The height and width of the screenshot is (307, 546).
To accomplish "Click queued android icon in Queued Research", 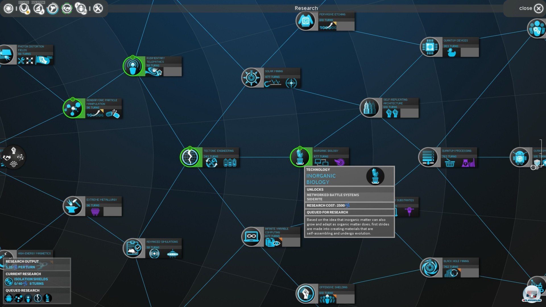I will point(9,298).
